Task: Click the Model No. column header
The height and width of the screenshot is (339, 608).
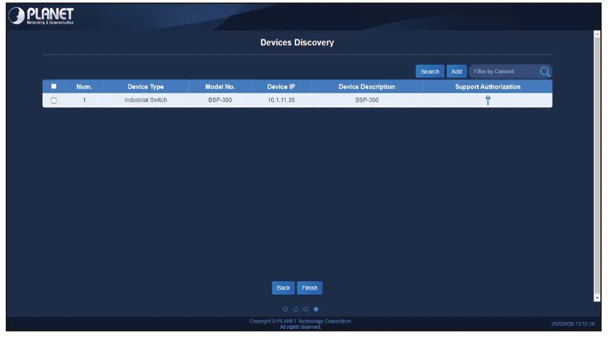Action: [220, 86]
